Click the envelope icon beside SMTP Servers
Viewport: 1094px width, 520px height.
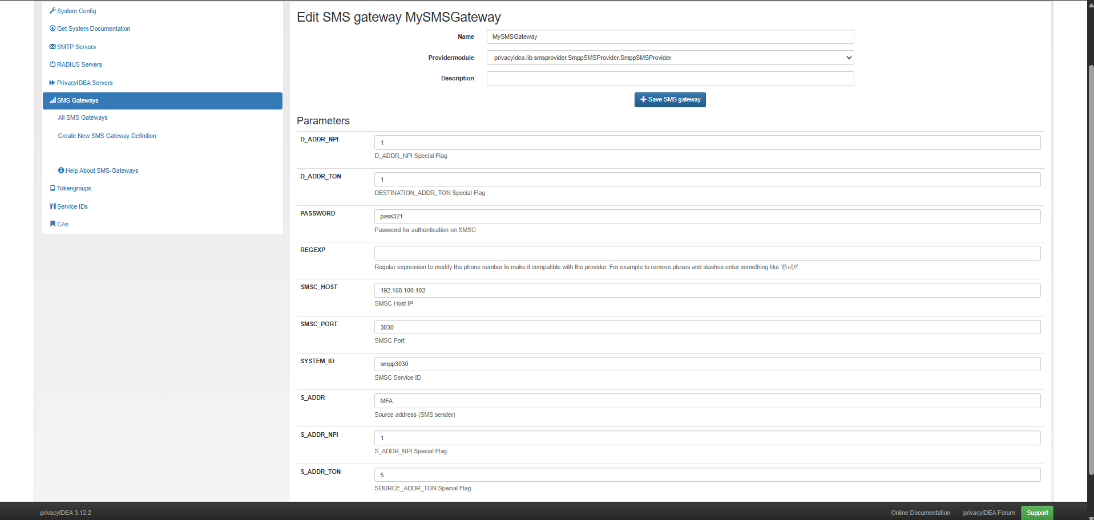coord(53,47)
